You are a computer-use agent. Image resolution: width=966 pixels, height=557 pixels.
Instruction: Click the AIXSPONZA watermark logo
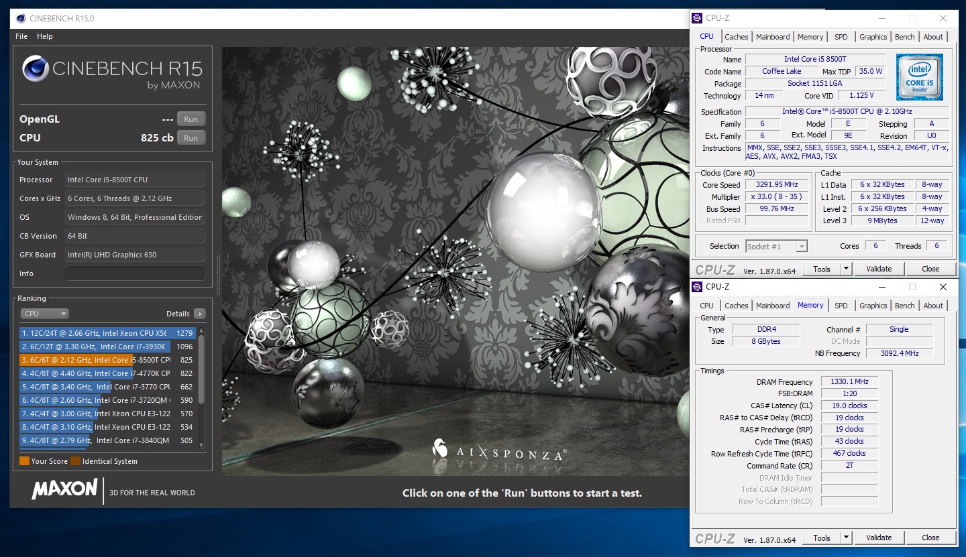(498, 451)
